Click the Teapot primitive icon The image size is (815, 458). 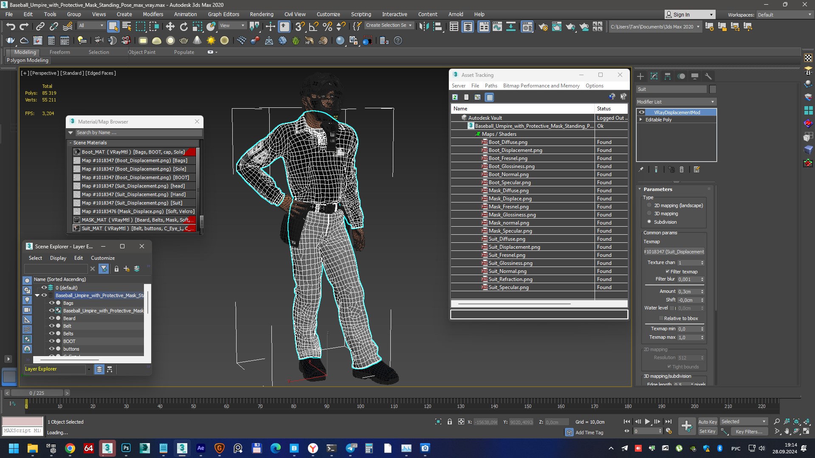(x=184, y=41)
